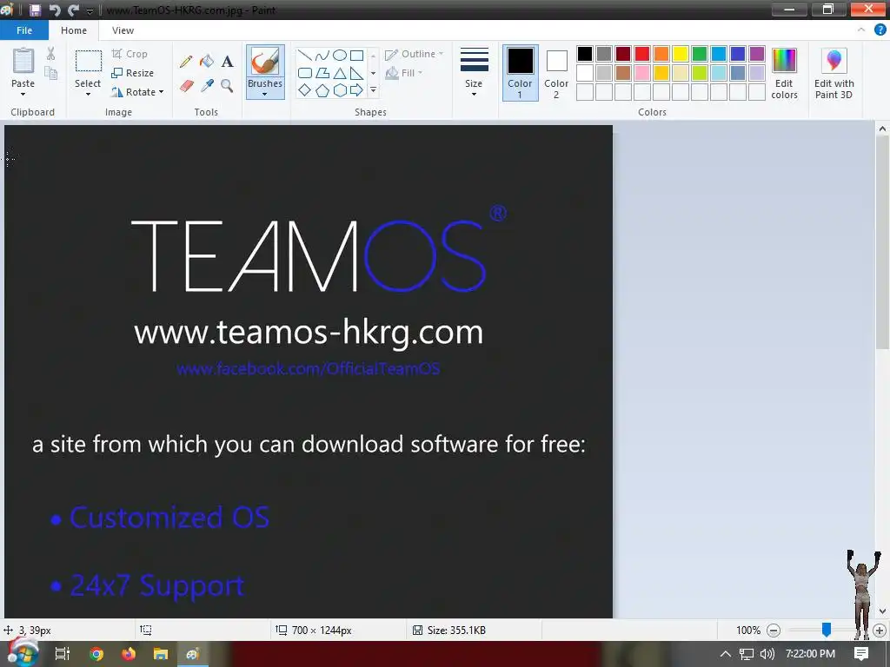The height and width of the screenshot is (667, 890).
Task: Choose the Right triangle shape
Action: point(356,73)
